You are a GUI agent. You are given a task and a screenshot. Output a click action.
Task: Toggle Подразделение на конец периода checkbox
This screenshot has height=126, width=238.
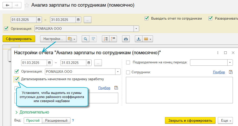pyautogui.click(x=128, y=62)
